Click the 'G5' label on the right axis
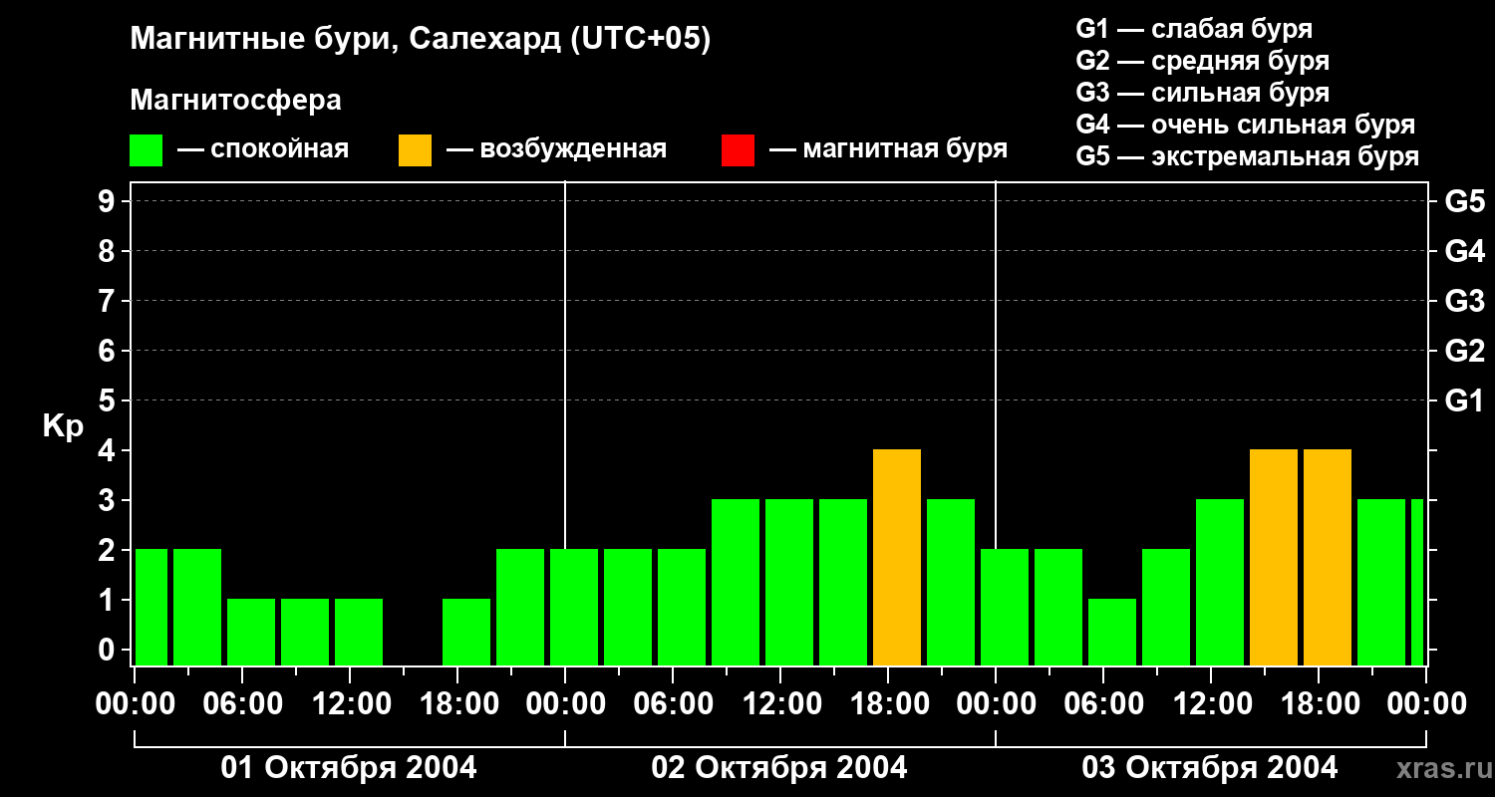The height and width of the screenshot is (797, 1495). tap(1464, 201)
